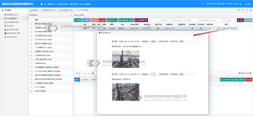Screen dimensions: 253x119
Task: Collapse the supplier list panel with double chevron
Action: (x=71, y=15)
